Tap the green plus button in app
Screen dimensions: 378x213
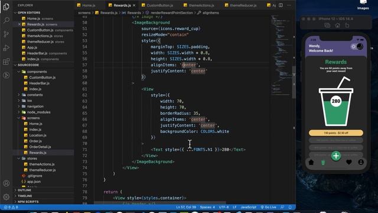tap(336, 156)
